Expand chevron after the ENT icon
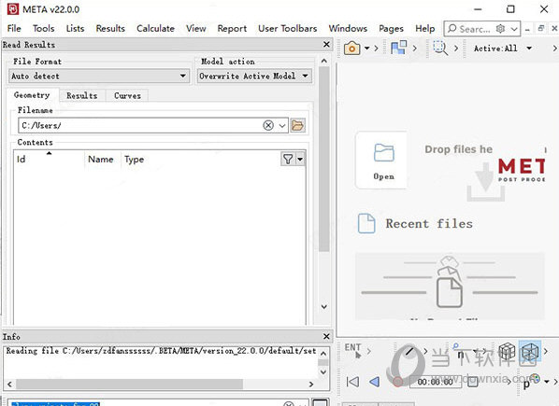Viewport: 559px width, 406px height. pos(368,351)
